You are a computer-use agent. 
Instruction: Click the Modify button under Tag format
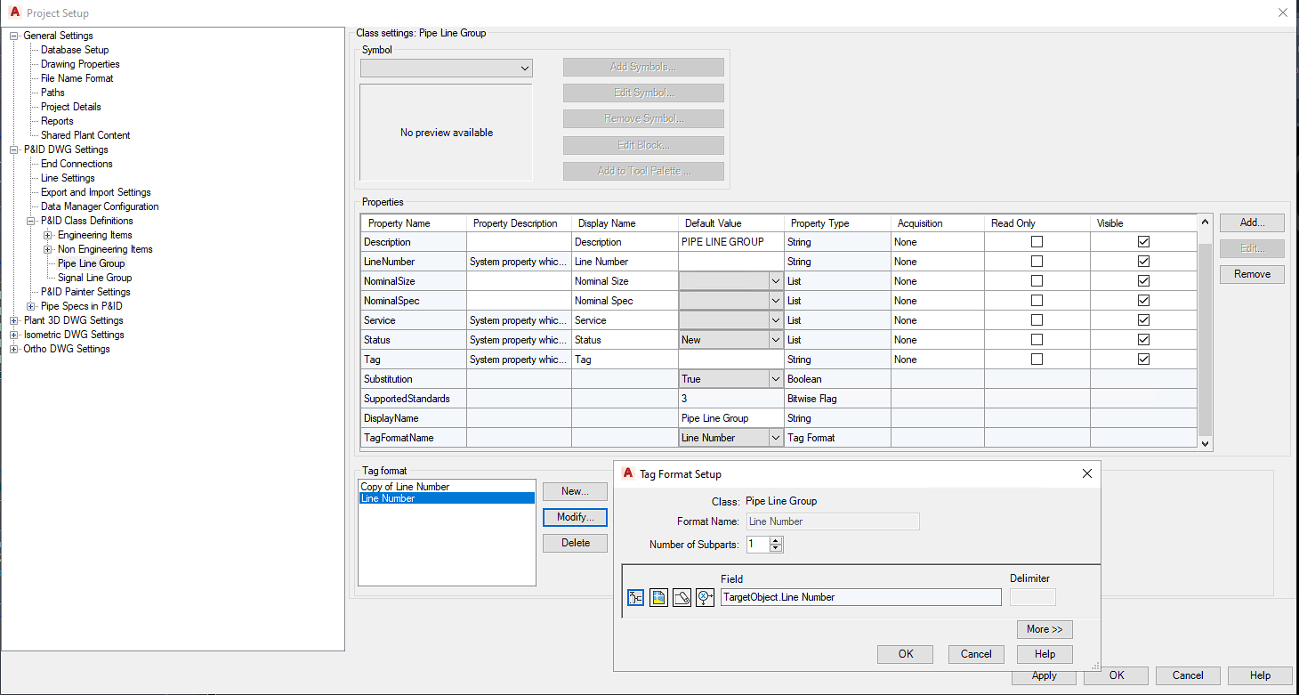point(574,517)
